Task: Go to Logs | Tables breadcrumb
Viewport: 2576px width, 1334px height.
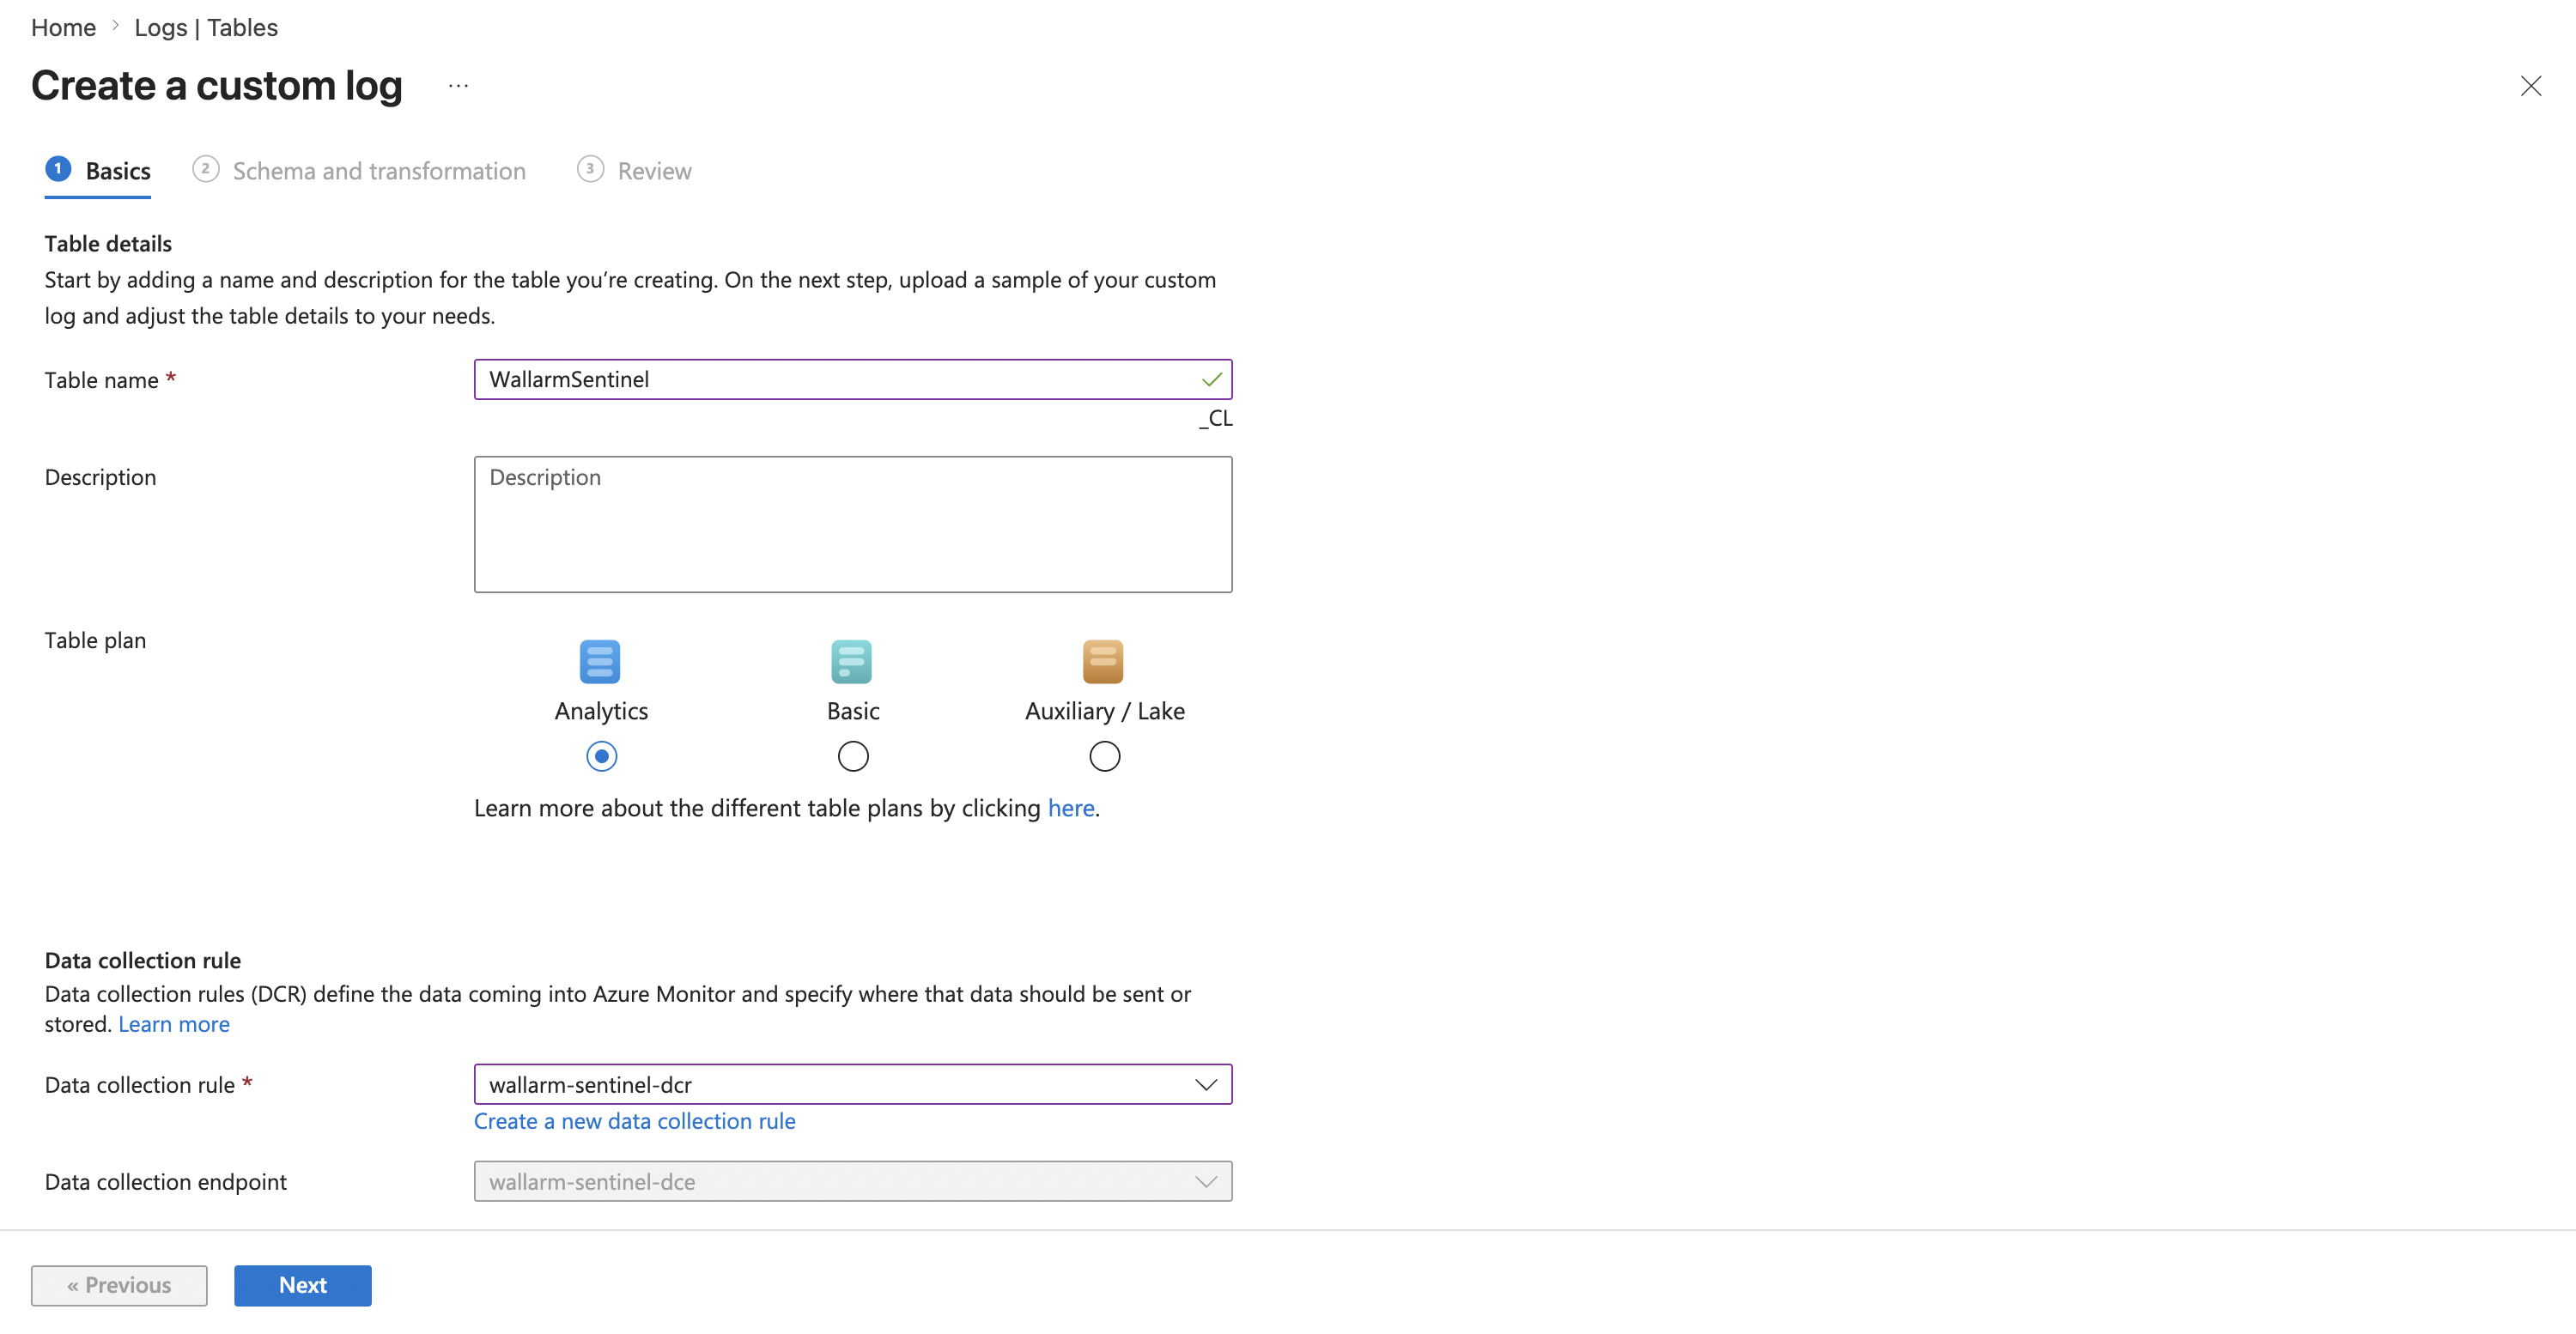Action: tap(206, 27)
